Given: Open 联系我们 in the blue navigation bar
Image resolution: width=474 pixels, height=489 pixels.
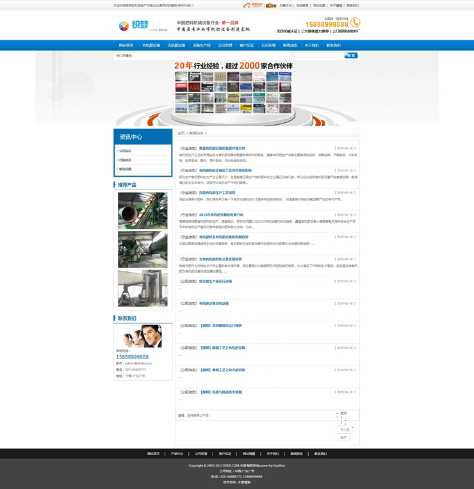Looking at the screenshot, I should (333, 45).
